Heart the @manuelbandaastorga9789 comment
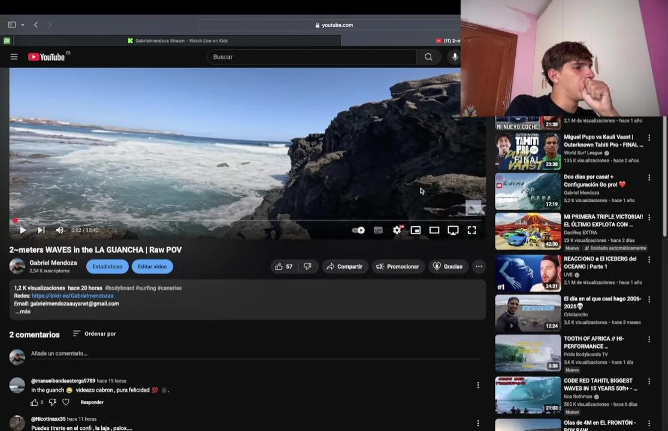 [x=66, y=402]
